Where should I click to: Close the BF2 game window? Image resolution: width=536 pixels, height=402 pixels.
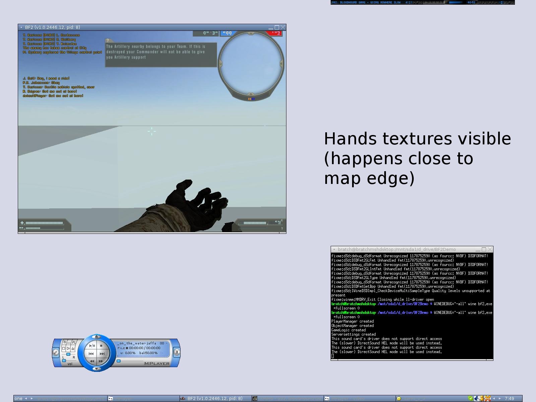tap(283, 27)
